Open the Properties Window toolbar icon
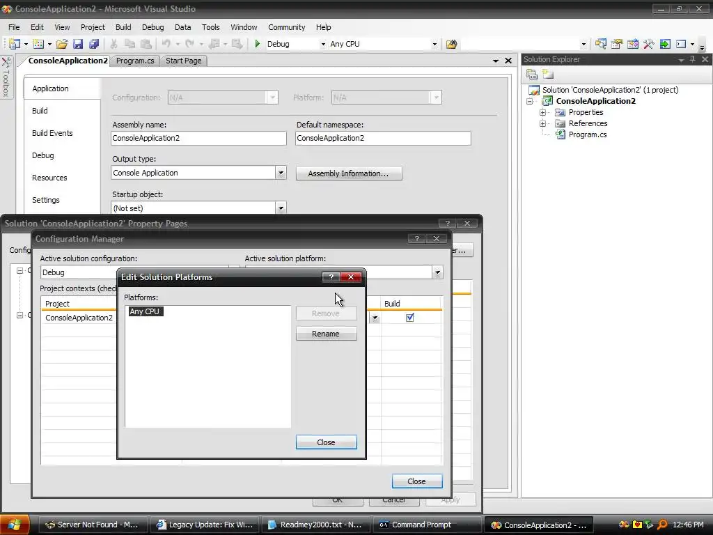713x535 pixels. 617,44
